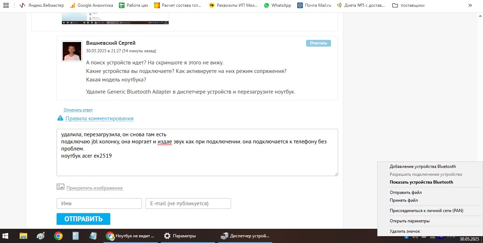This screenshot has width=483, height=243.
Task: Select Показать устройства Bluetooth menu item
Action: pos(430,182)
